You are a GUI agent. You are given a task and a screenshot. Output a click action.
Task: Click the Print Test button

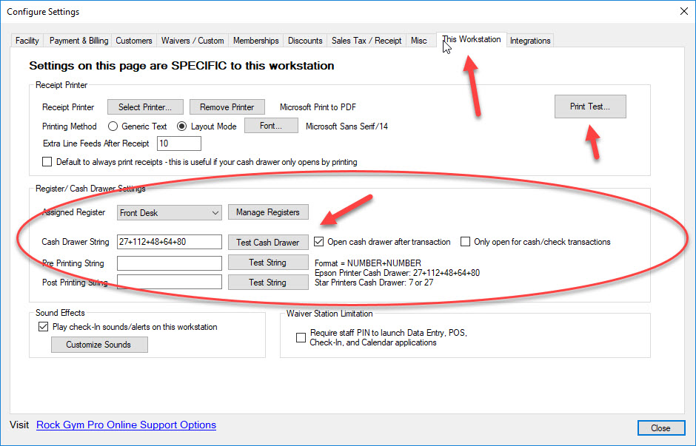click(x=590, y=107)
